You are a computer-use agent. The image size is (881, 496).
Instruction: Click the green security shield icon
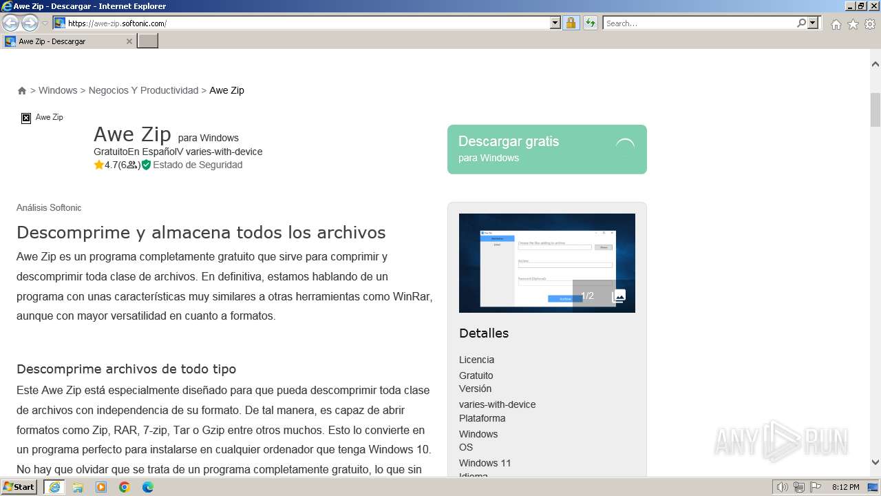click(x=146, y=165)
